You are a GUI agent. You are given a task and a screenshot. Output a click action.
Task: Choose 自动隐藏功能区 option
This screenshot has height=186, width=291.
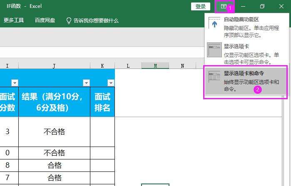pos(246,27)
